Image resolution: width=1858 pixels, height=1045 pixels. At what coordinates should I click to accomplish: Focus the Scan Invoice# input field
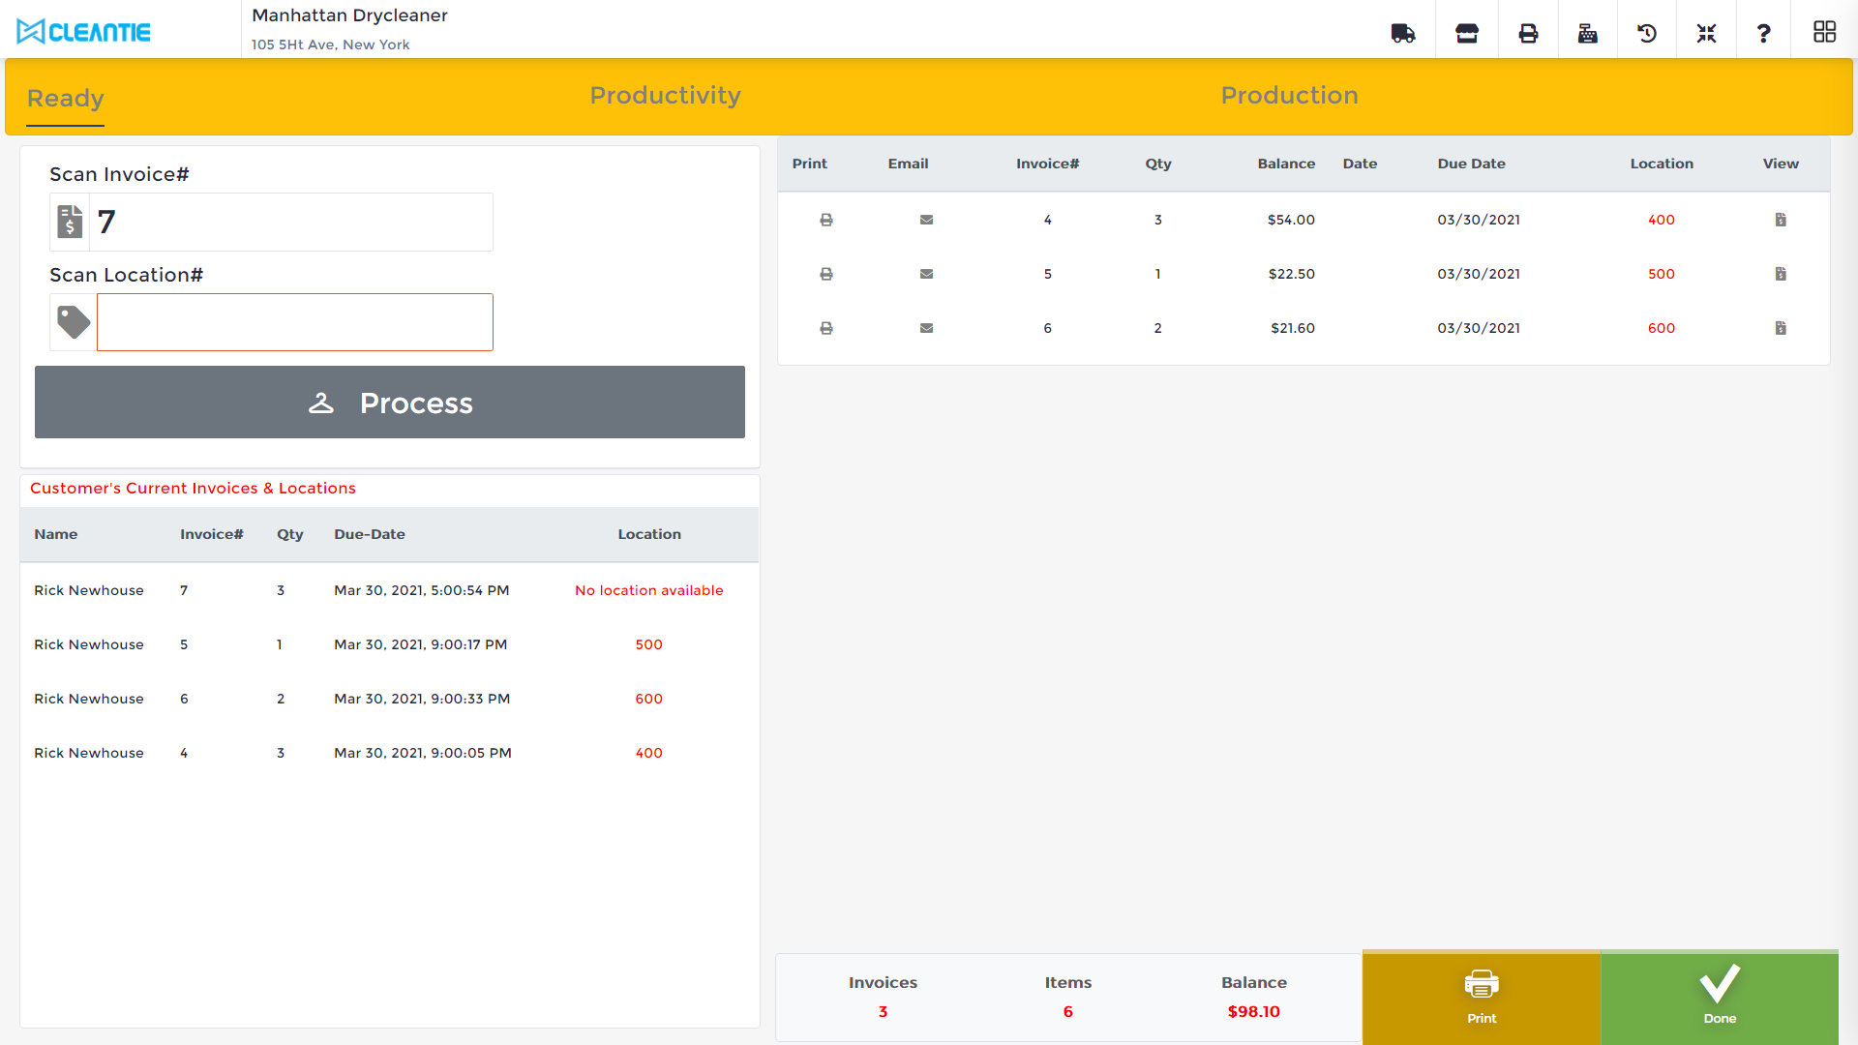[291, 222]
